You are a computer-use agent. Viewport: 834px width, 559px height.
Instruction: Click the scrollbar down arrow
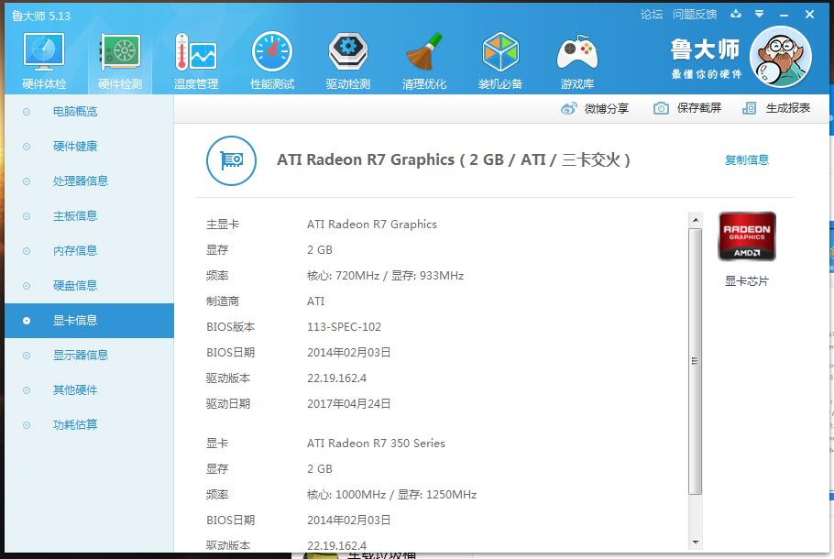pos(696,542)
